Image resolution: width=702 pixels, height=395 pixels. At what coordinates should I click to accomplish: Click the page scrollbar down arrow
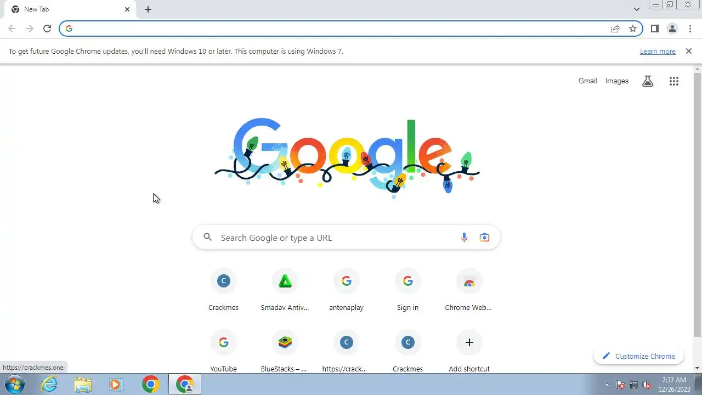[x=698, y=368]
